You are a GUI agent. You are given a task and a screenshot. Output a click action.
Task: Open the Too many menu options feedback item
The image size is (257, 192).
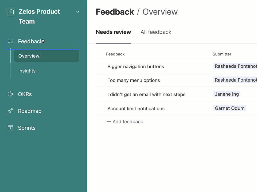[134, 80]
